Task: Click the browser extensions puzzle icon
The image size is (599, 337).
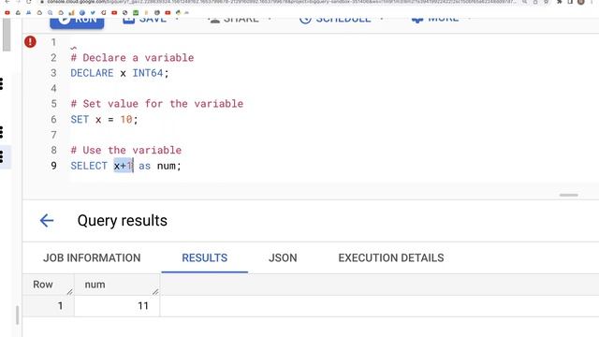Action: click(560, 2)
